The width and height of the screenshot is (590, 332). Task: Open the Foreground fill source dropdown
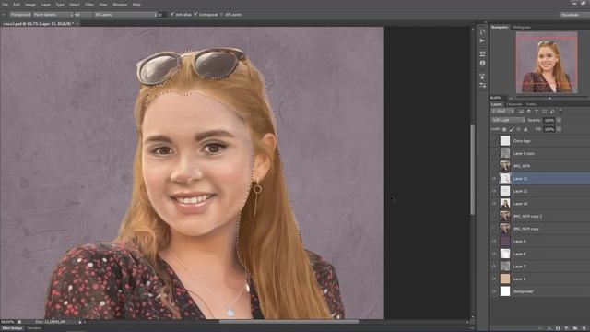(20, 15)
